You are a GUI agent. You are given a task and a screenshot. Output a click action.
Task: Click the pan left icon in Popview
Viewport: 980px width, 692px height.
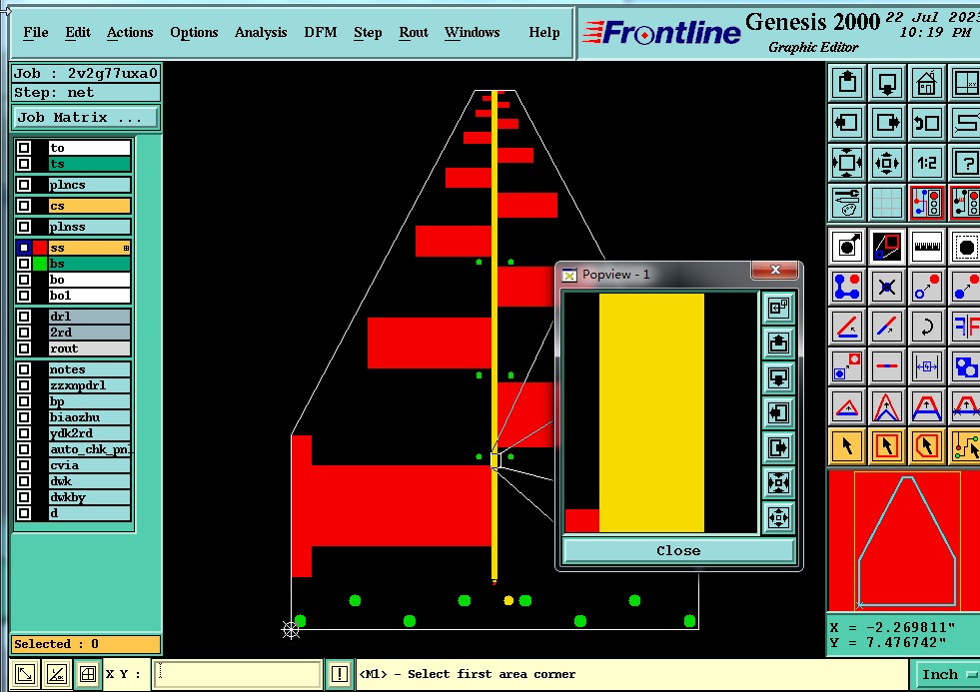click(x=778, y=412)
